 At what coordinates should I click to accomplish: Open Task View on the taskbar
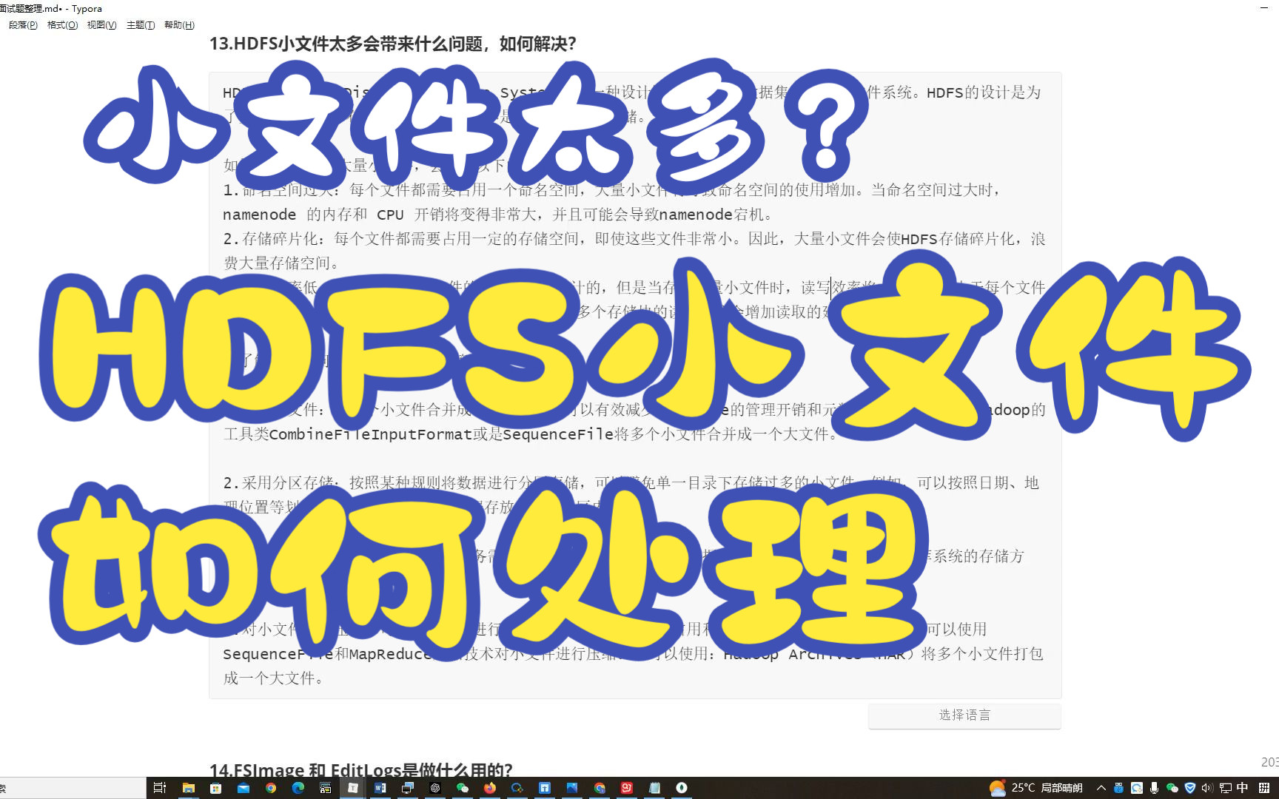point(159,788)
